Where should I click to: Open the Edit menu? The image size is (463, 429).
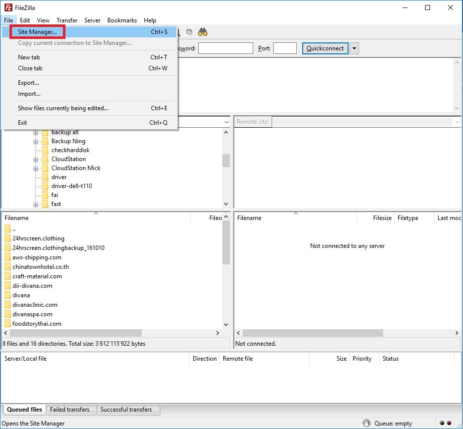pos(25,20)
